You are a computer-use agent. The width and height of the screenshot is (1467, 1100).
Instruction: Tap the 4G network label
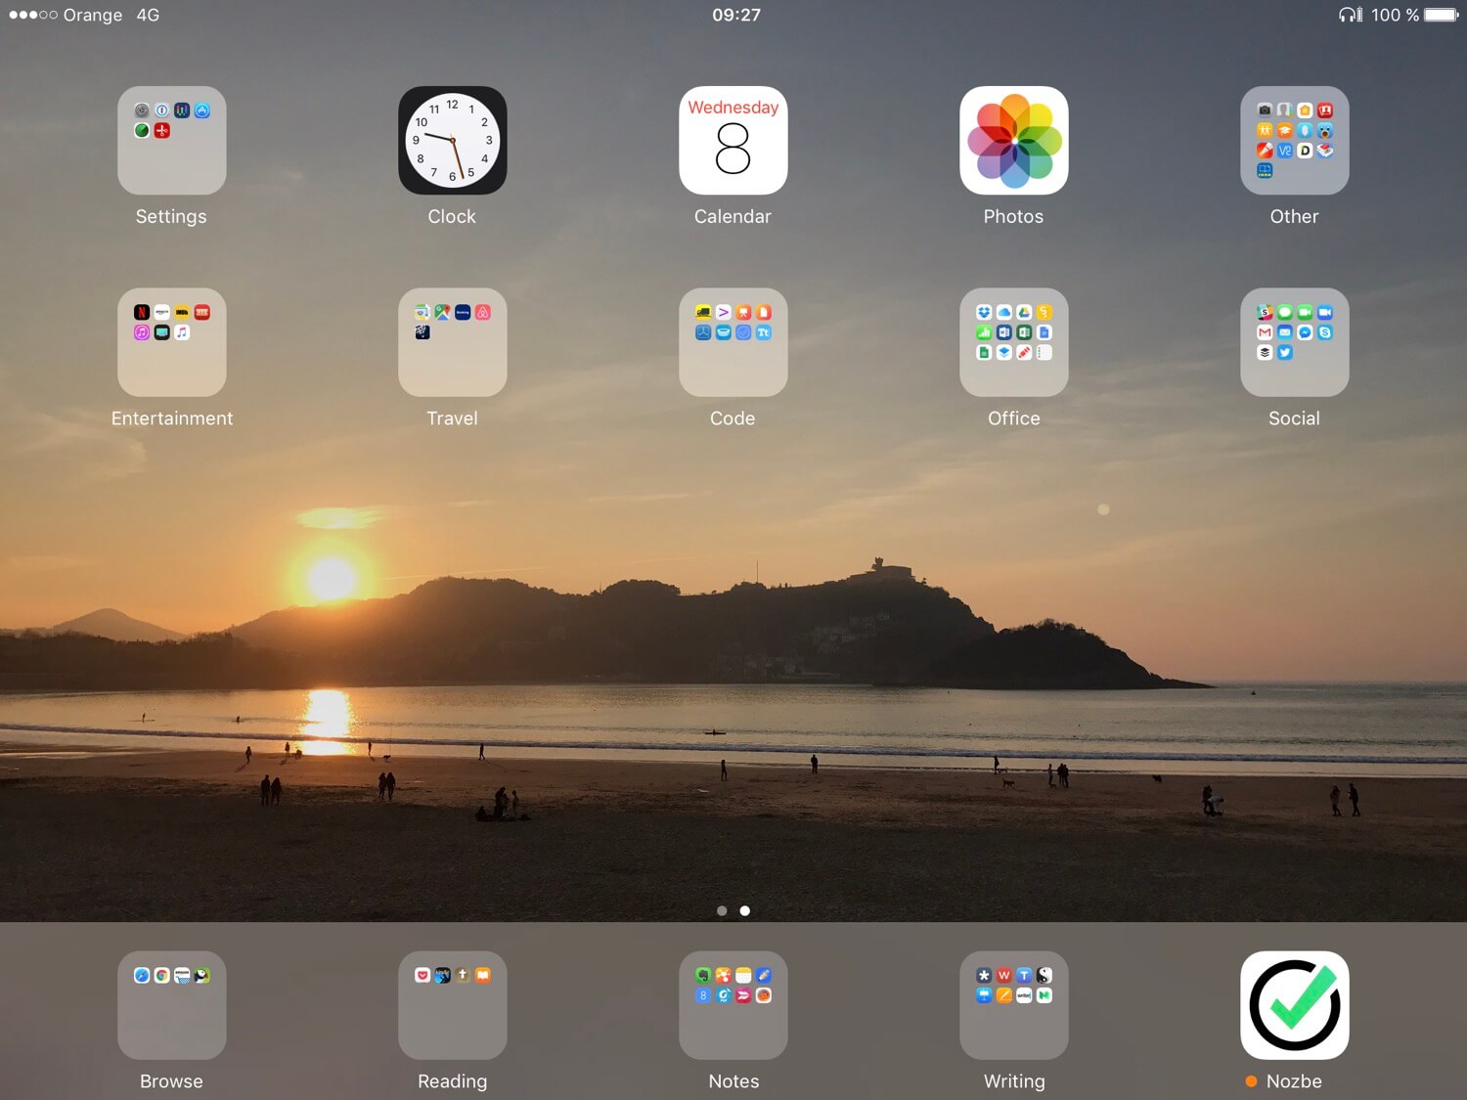148,15
